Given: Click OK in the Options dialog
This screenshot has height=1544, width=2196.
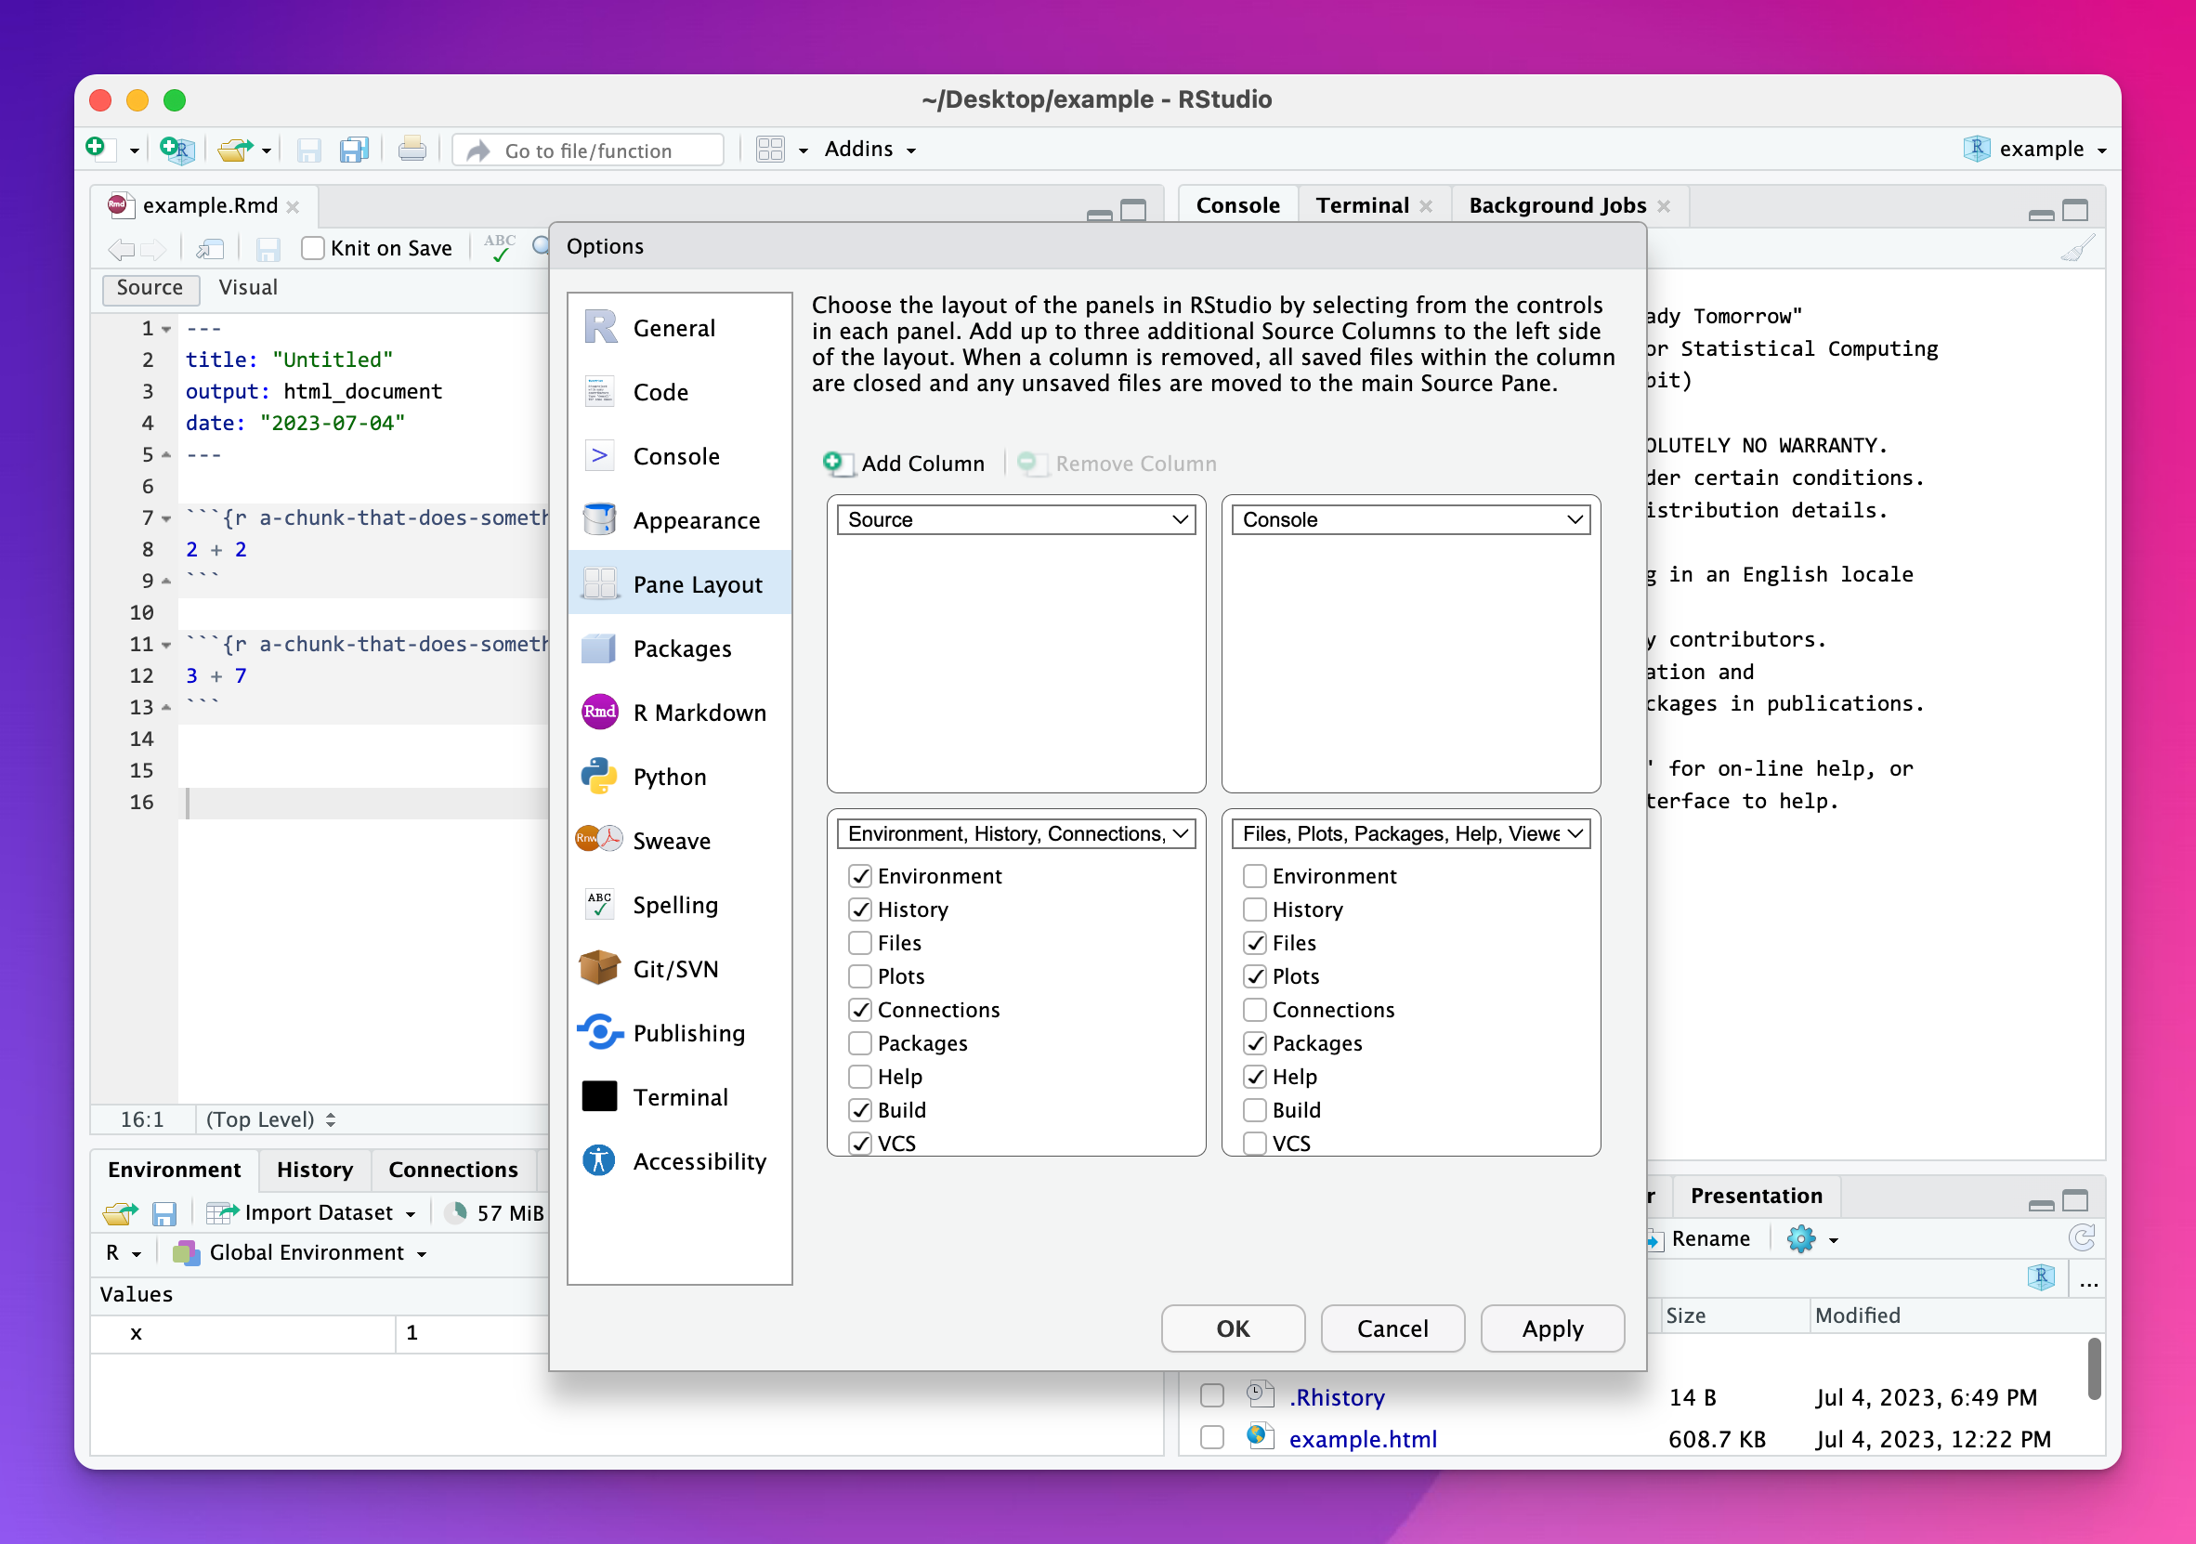Looking at the screenshot, I should tap(1233, 1328).
